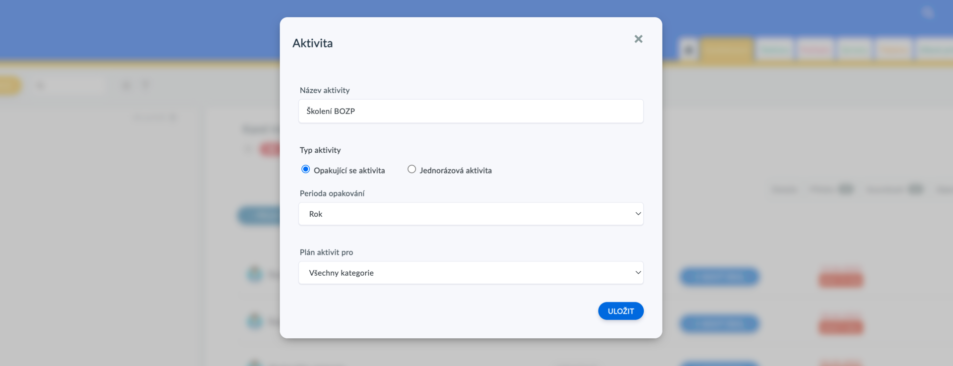This screenshot has width=953, height=366.
Task: Click the chevron of Všechny kategorie dropdown
Action: (x=638, y=273)
